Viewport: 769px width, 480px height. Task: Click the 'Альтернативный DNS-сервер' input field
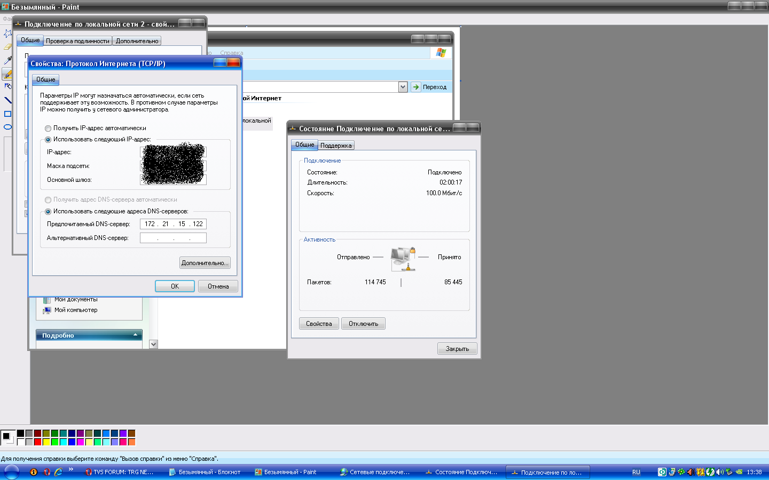[x=173, y=238]
